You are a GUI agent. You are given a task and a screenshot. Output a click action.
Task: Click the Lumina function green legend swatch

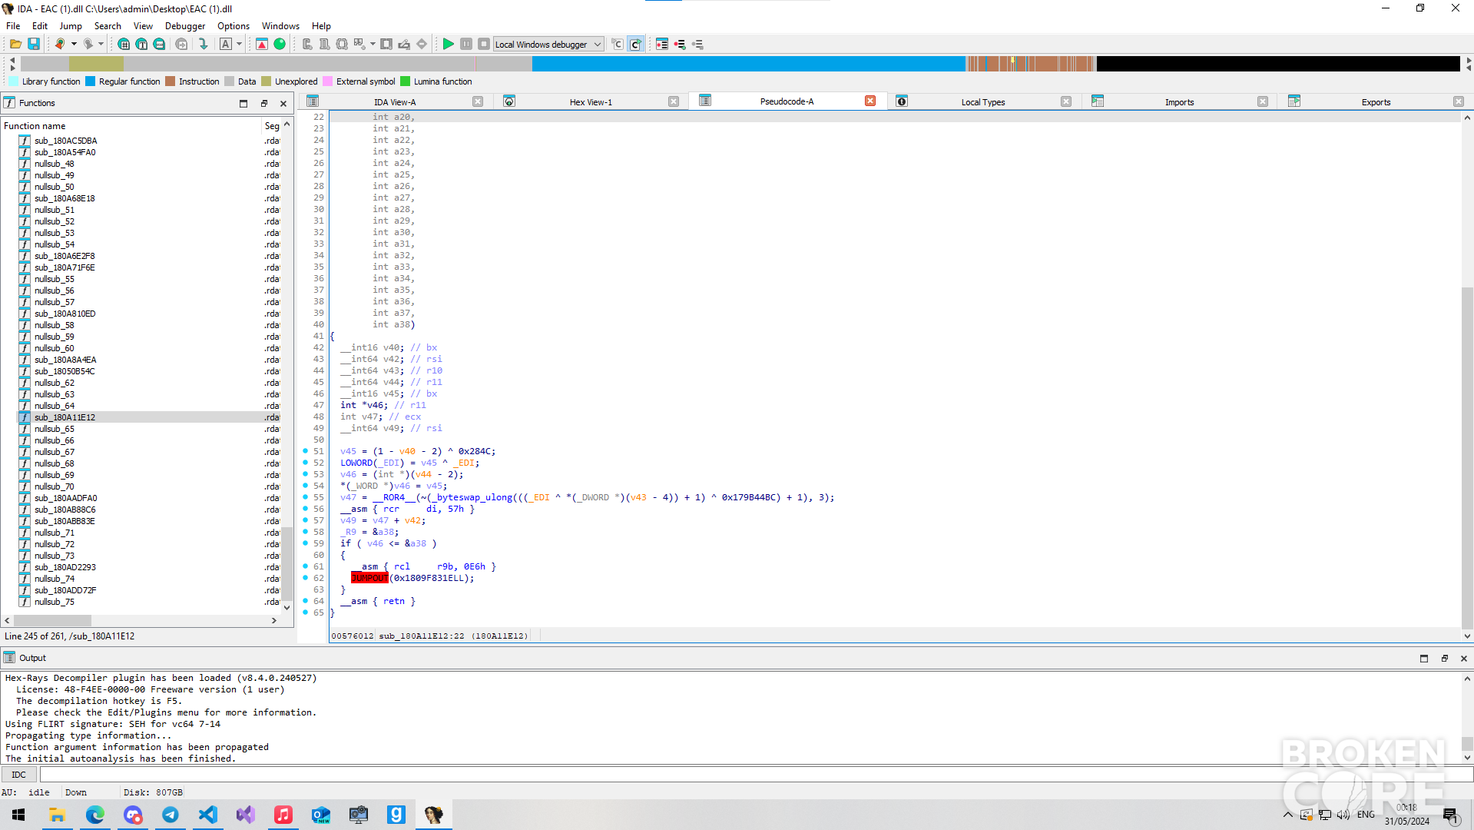406,81
